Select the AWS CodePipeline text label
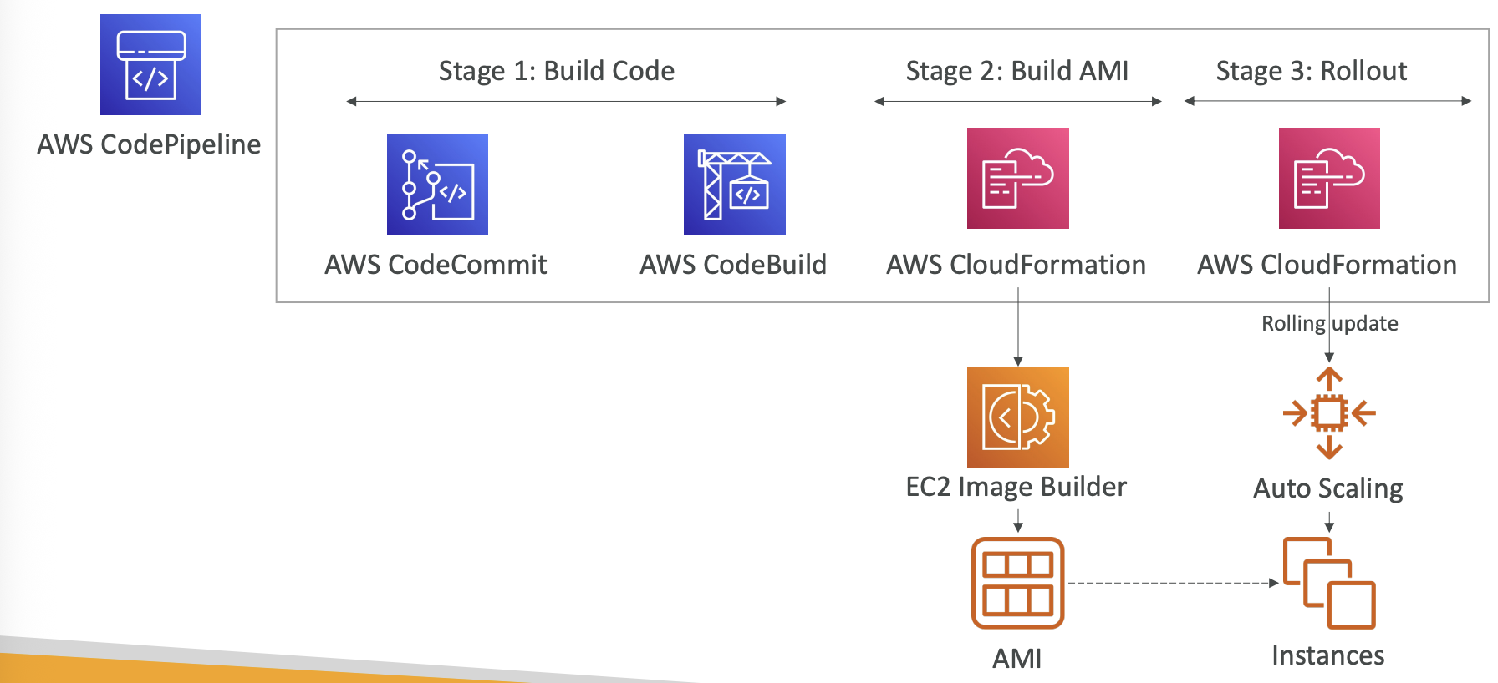The width and height of the screenshot is (1498, 683). tap(149, 144)
